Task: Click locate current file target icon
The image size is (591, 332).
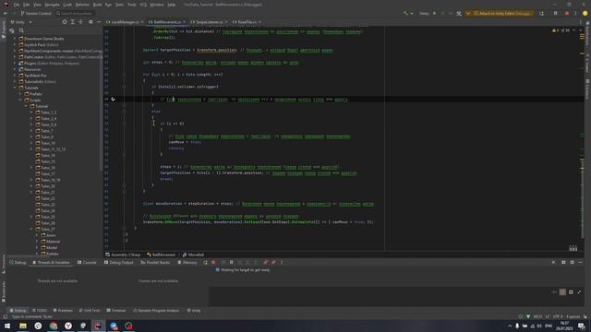Action: click(x=65, y=22)
